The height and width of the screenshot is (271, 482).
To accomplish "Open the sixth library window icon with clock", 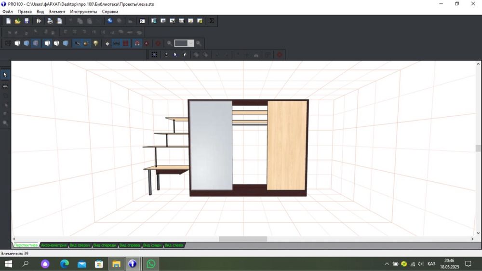I will [x=200, y=21].
